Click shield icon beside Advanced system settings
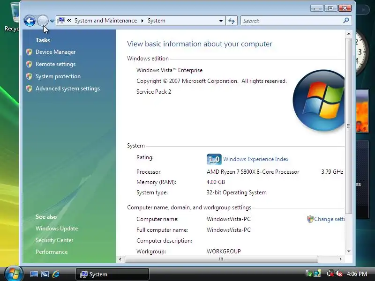This screenshot has width=375, height=281. 29,89
